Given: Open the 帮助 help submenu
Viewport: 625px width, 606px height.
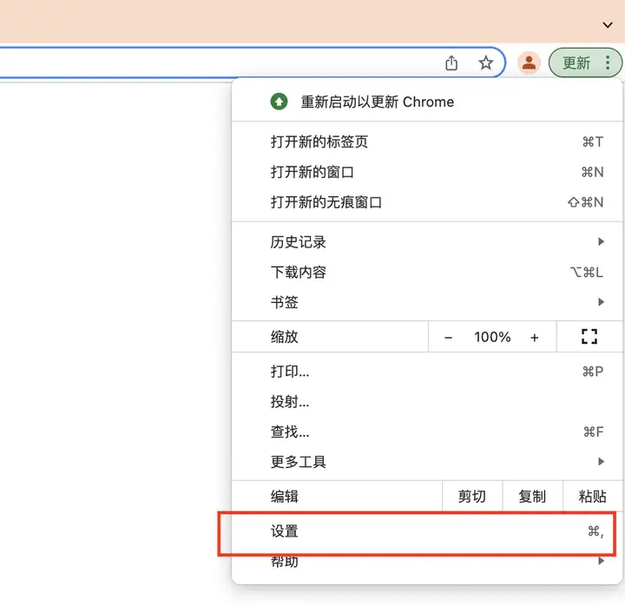Looking at the screenshot, I should pos(426,562).
